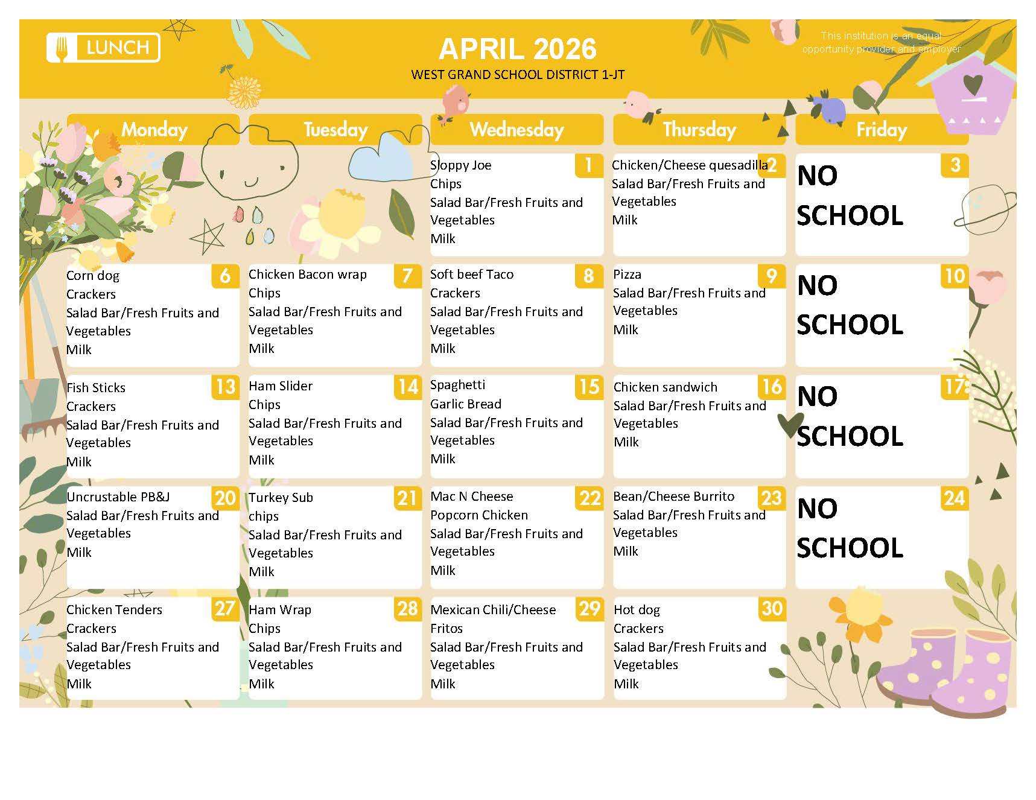
Task: Open the April 3 No School cell
Action: (x=881, y=204)
